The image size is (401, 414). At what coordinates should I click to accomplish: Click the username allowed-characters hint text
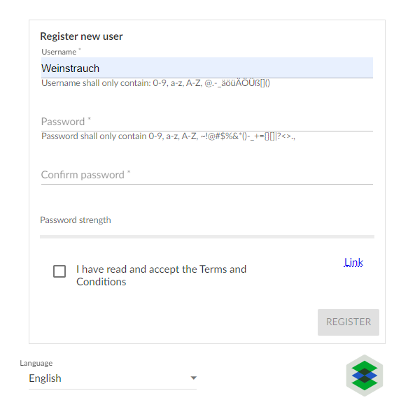click(155, 83)
